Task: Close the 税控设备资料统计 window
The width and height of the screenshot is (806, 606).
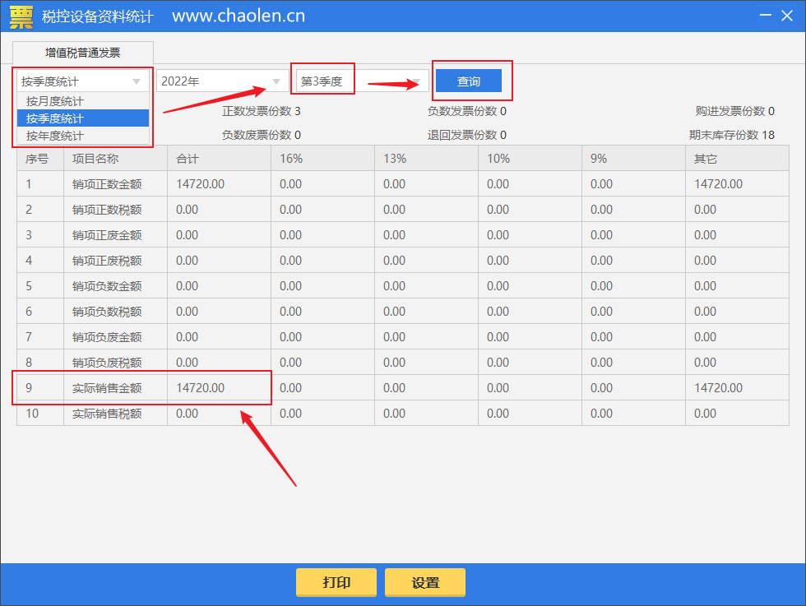Action: (x=787, y=16)
